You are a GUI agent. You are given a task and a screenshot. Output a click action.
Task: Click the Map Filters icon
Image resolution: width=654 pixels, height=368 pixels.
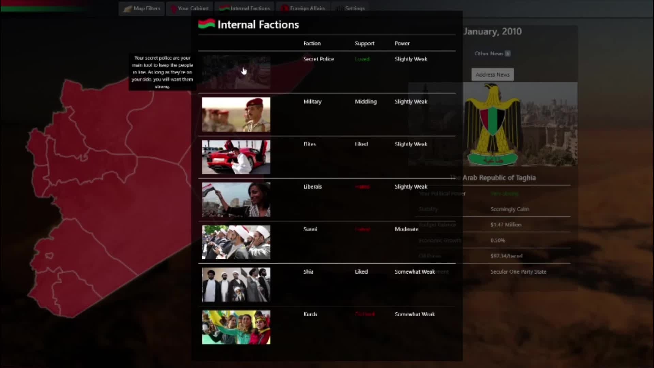click(x=127, y=9)
